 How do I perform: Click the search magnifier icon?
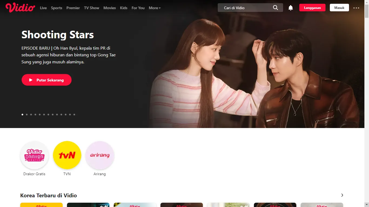[x=275, y=8]
